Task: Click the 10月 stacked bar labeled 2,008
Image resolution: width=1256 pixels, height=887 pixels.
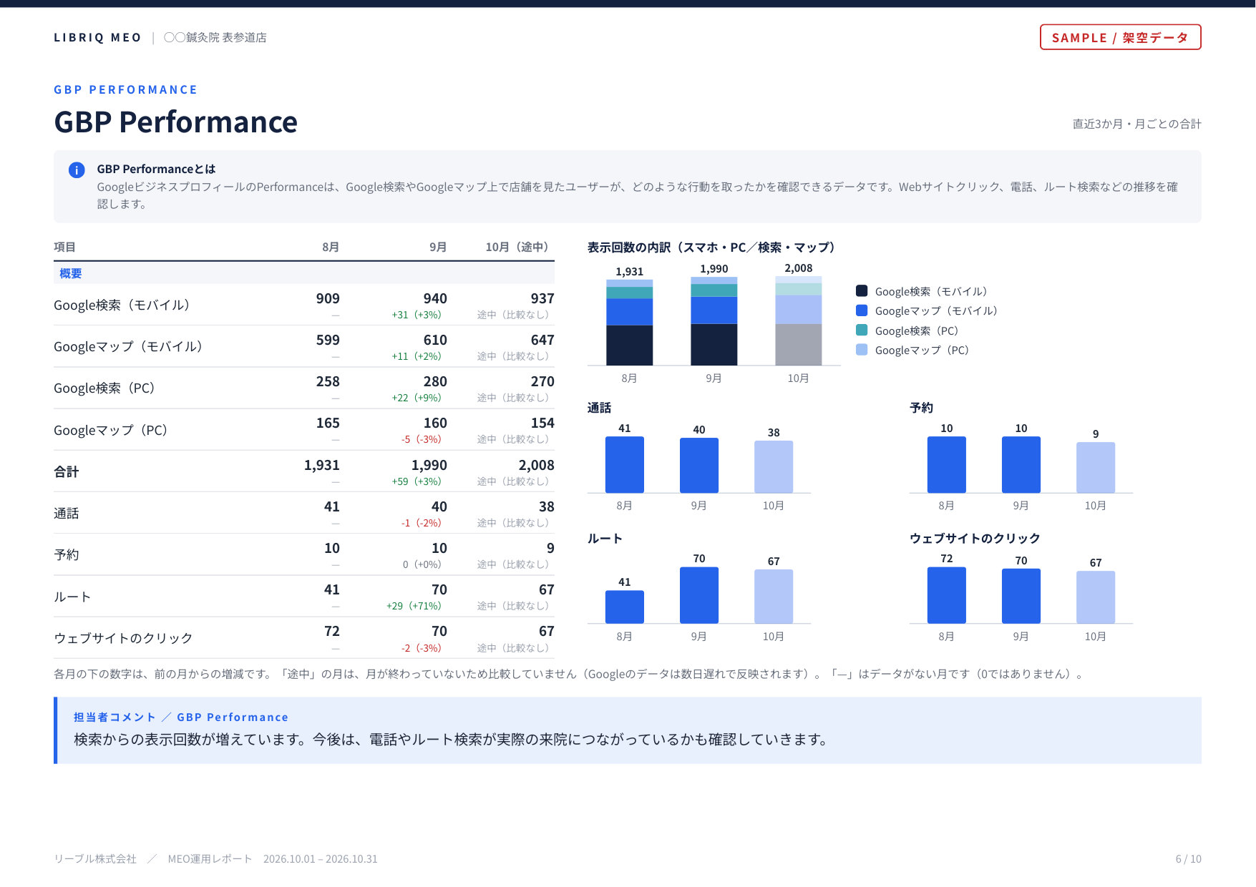Action: coord(798,320)
